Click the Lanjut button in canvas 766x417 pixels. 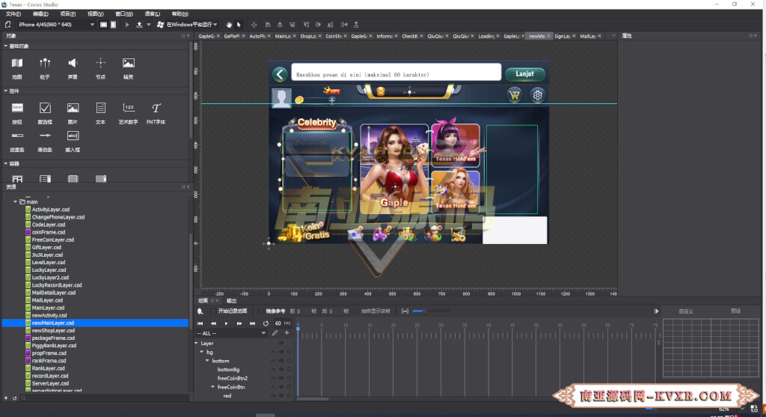coord(524,74)
